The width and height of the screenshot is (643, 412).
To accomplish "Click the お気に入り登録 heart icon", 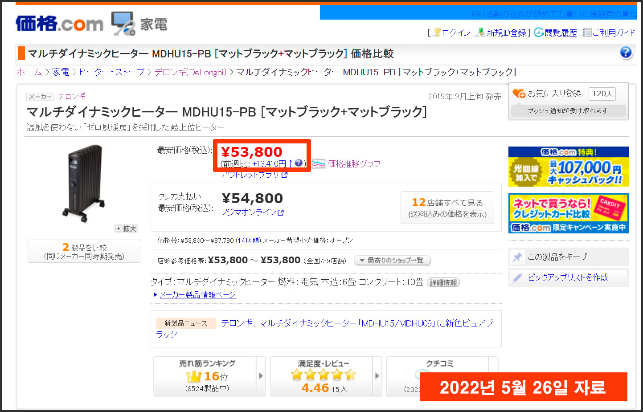I will [519, 94].
